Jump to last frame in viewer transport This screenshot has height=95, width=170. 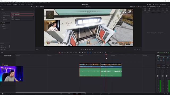coord(90,50)
